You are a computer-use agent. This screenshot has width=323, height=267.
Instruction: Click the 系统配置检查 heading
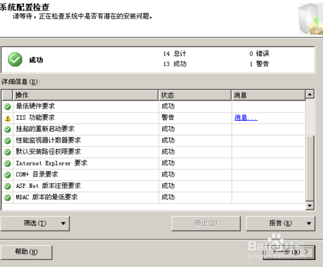tap(25, 7)
